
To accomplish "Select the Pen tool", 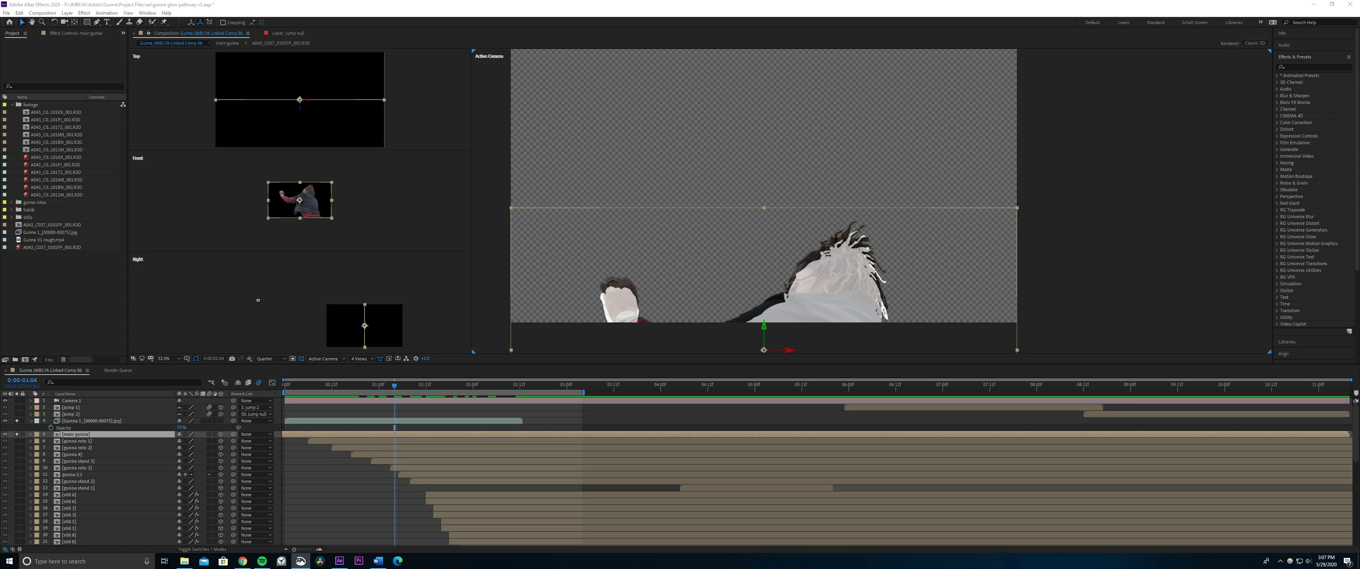I will [96, 22].
